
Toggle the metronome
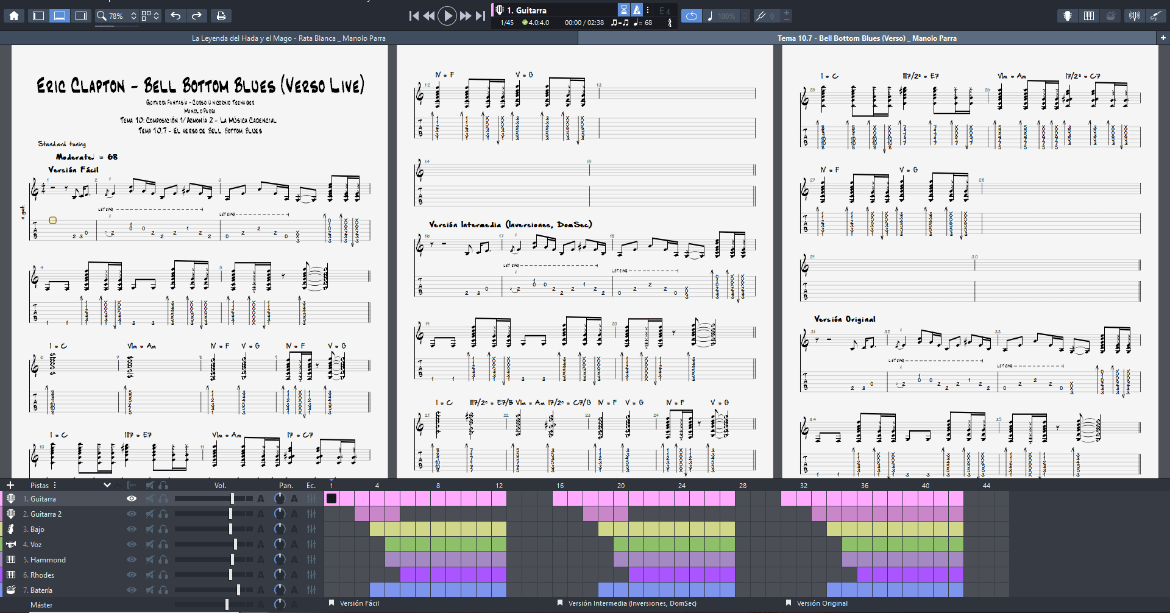[x=637, y=10]
